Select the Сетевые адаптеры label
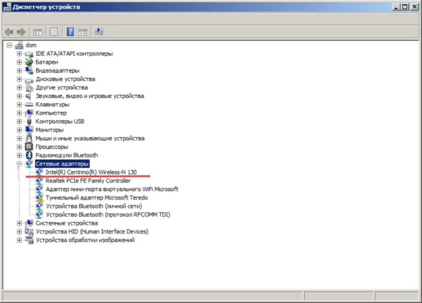This screenshot has width=422, height=303. pyautogui.click(x=62, y=164)
